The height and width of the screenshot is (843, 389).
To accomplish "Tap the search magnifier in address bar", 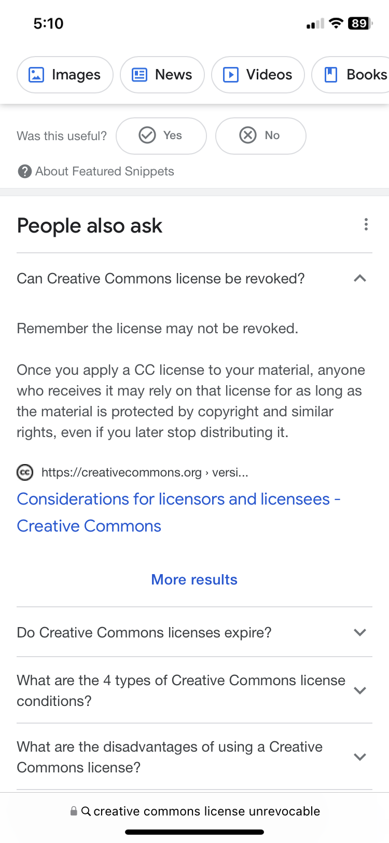I will (86, 811).
